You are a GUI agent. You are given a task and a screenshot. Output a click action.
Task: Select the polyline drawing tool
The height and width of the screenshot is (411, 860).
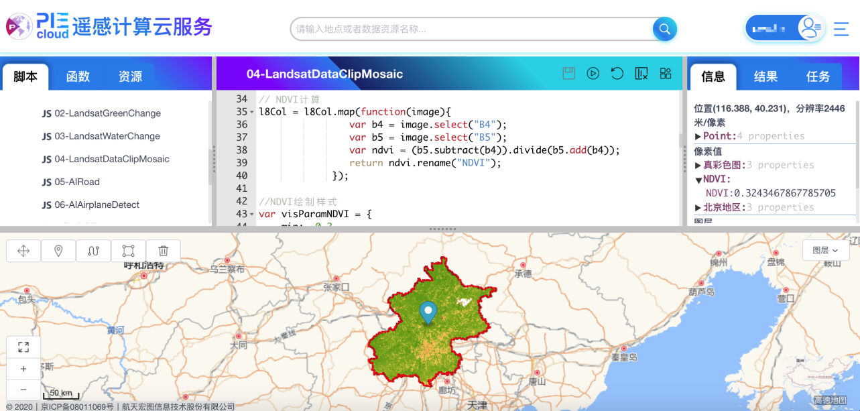[93, 250]
